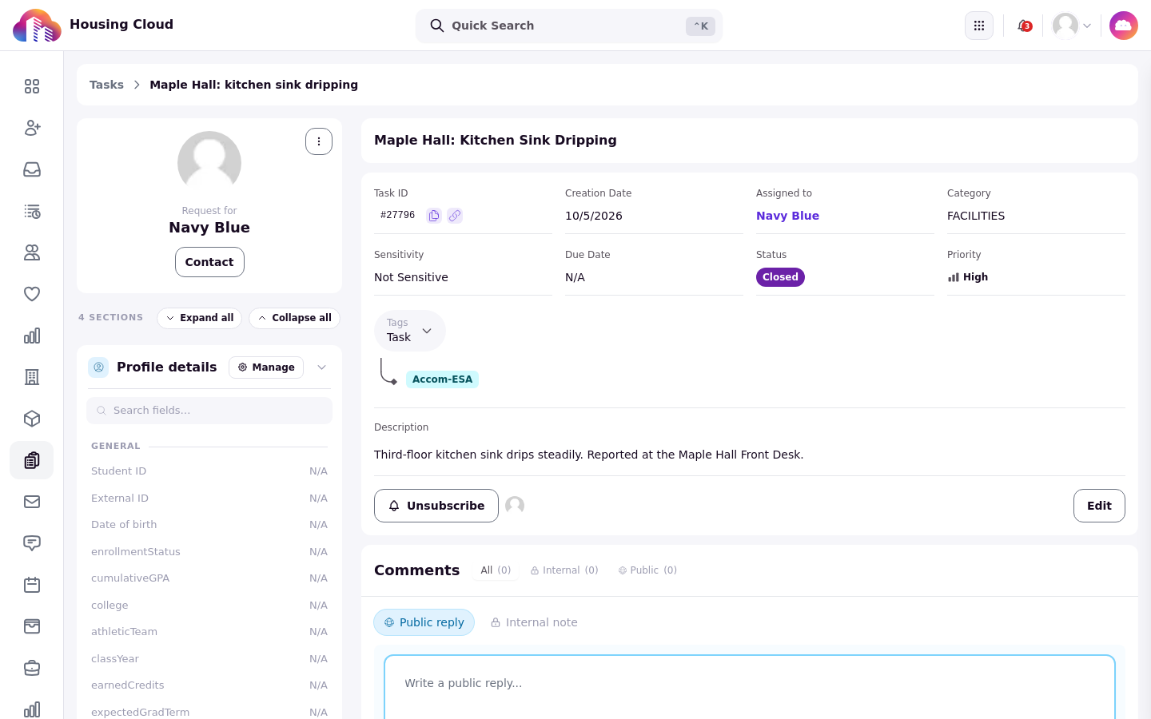Click the Write a public reply box
Viewport: 1151px width, 719px height.
pyautogui.click(x=750, y=687)
